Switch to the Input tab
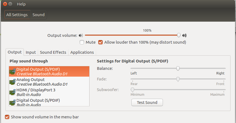Image resolution: width=236 pixels, height=123 pixels. click(x=31, y=52)
